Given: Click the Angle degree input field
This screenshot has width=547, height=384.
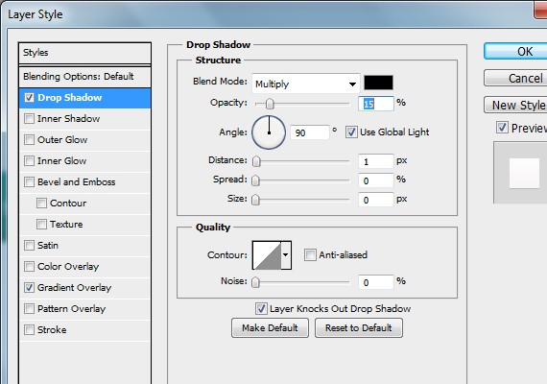Looking at the screenshot, I should 309,132.
